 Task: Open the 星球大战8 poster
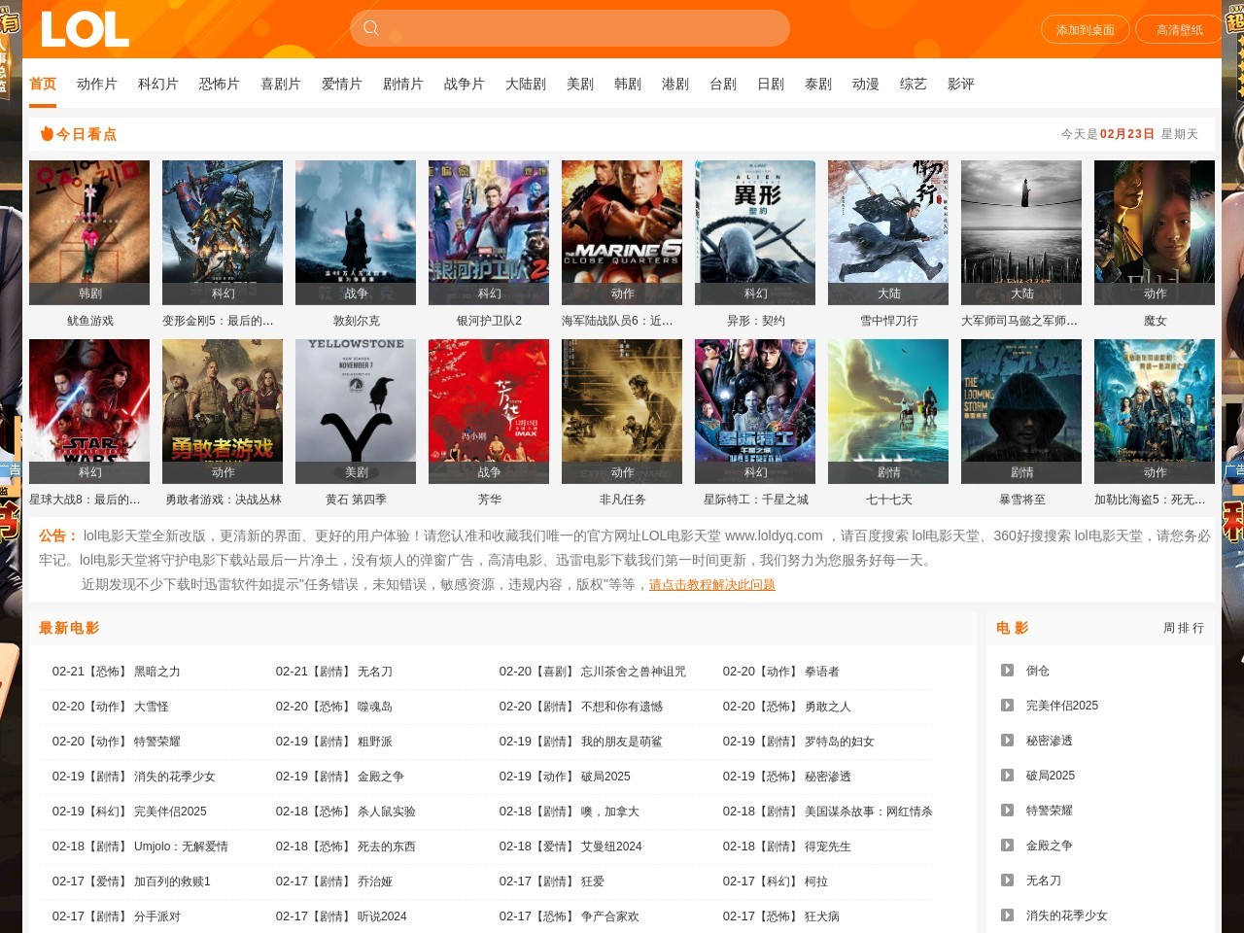(89, 411)
